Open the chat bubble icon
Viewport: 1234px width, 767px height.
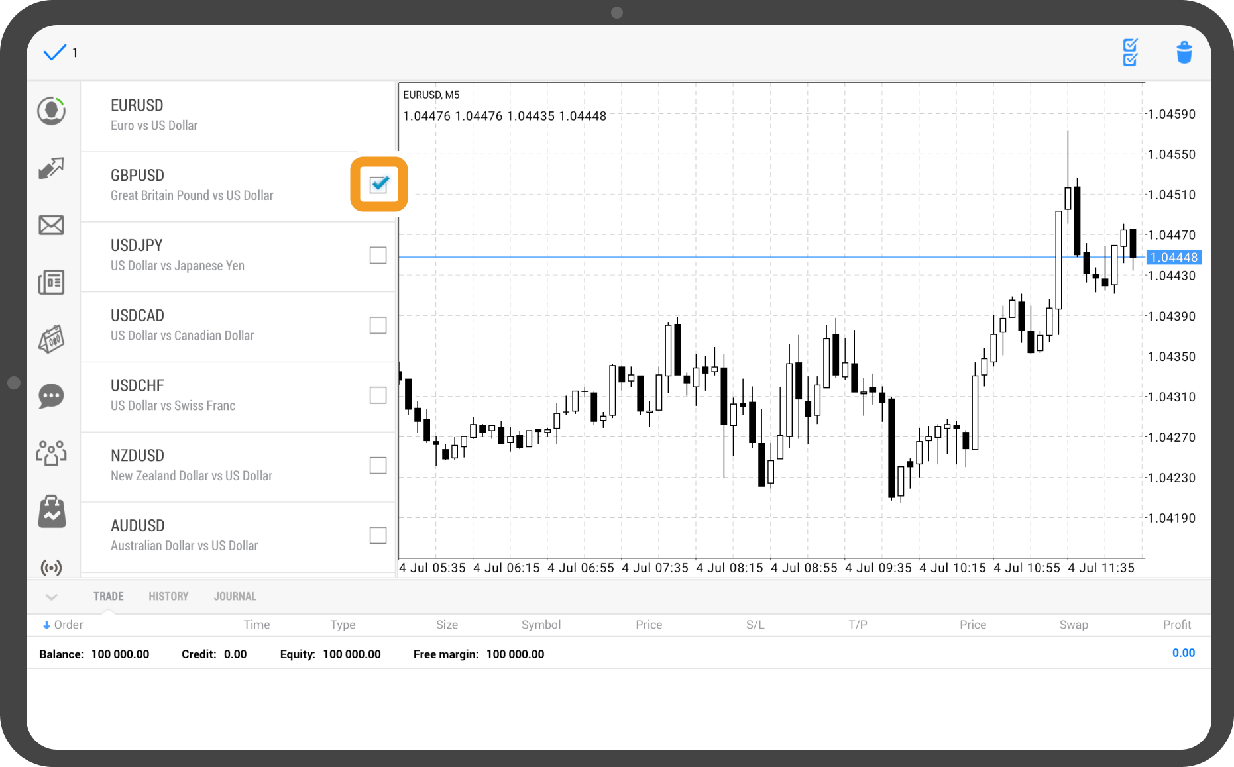51,396
